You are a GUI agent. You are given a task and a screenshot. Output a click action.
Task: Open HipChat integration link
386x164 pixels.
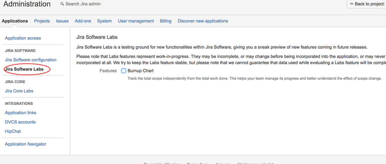13,131
